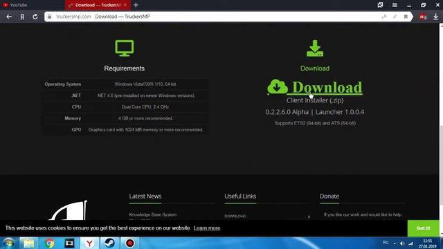The image size is (443, 249).
Task: Open the browser downloads panel
Action: point(435,17)
